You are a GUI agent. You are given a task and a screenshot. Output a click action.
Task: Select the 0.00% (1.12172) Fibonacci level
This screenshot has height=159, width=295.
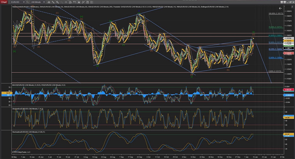click(275, 71)
